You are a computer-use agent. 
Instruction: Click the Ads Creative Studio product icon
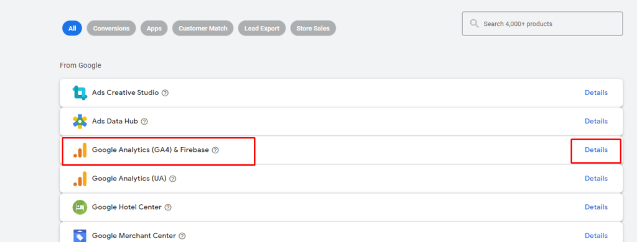80,93
